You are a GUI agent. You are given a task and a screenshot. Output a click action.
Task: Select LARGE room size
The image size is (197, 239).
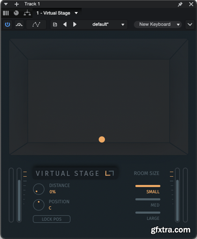[148, 216]
